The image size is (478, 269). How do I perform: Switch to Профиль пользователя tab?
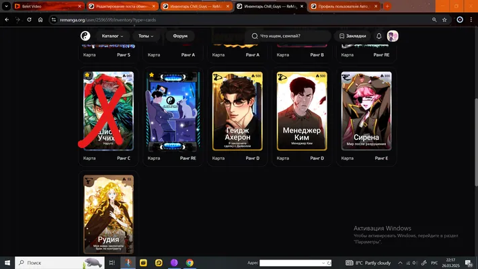344,6
